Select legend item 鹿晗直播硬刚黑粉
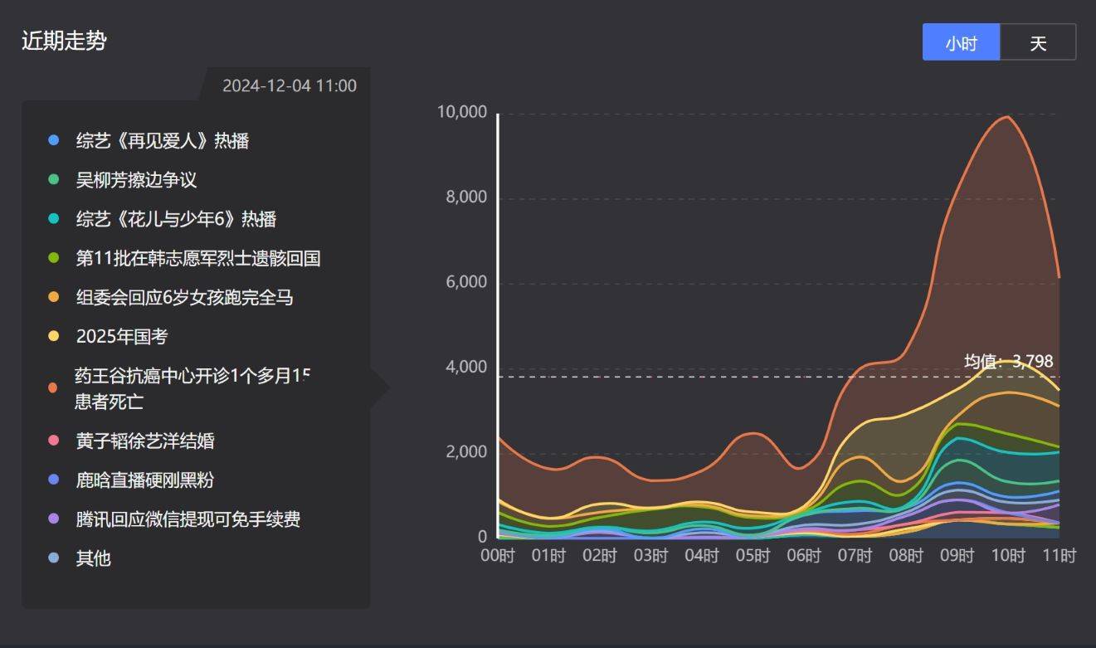The image size is (1096, 648). 145,480
